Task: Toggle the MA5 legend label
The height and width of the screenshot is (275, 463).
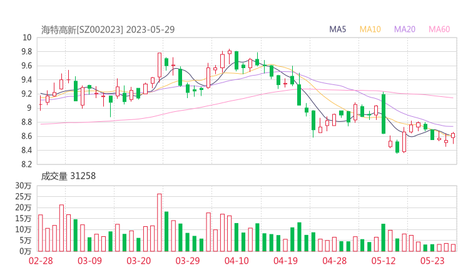Action: tap(340, 29)
